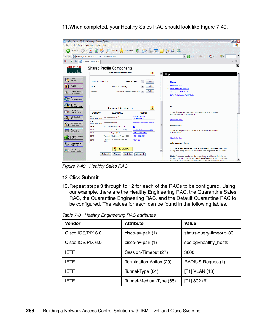Viewport: 267px width, 326px height.
Task: Open the Group Setup sidebar button
Action: [73, 86]
